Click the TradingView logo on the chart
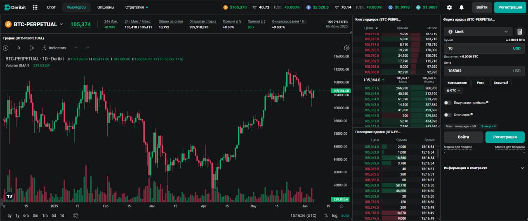 pyautogui.click(x=9, y=196)
